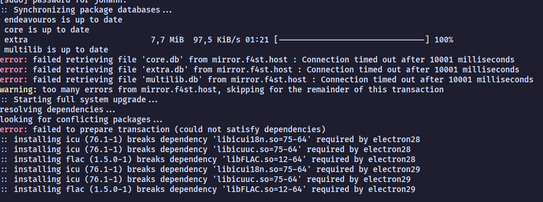Click 'Synchronizing package databases' line
The width and height of the screenshot is (543, 202).
coord(86,10)
